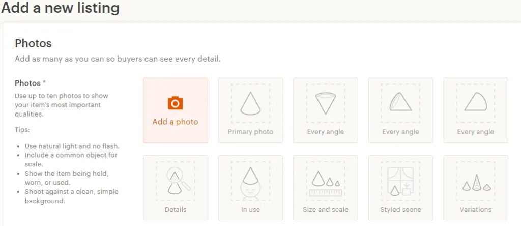Click the window Styled scene icon
Screen dimensions: 521x226
400,181
